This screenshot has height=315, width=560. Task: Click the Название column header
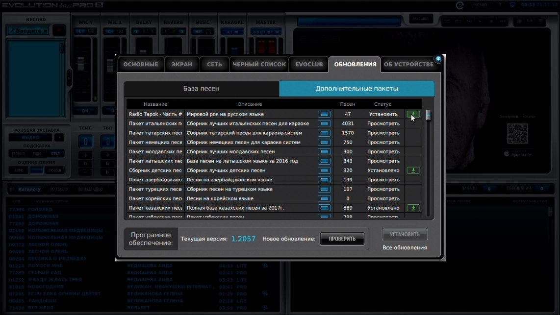155,104
